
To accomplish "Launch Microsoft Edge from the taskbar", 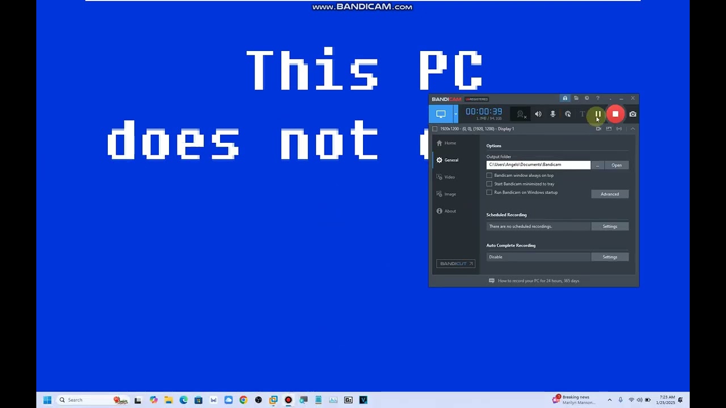I will [183, 400].
